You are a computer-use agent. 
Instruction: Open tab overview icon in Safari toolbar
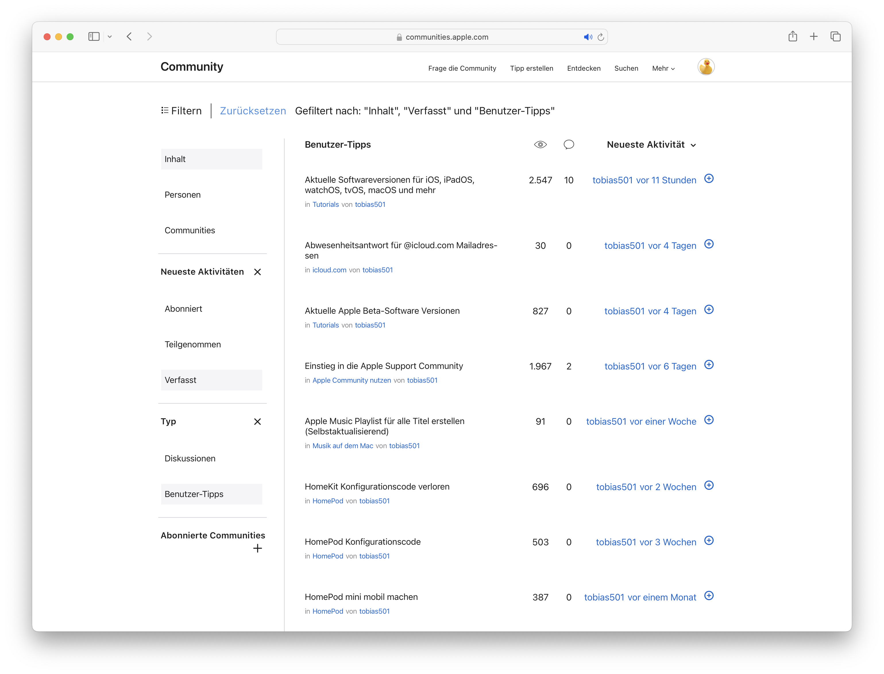[835, 36]
